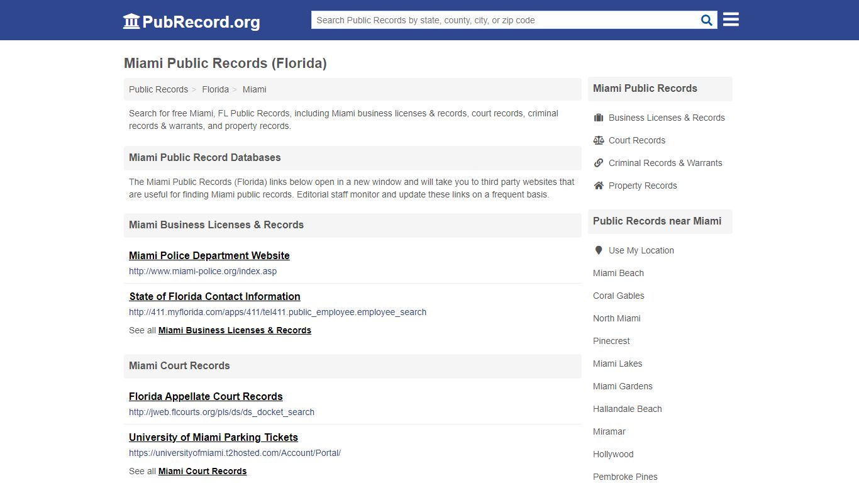The width and height of the screenshot is (859, 483).
Task: Visit the jweb.flcourts.org docket search URL
Action: pos(221,413)
